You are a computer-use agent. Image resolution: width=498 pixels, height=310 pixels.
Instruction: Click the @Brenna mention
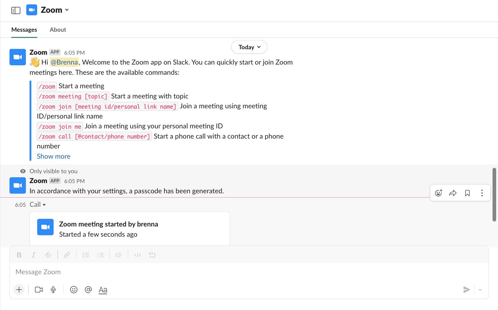tap(64, 62)
